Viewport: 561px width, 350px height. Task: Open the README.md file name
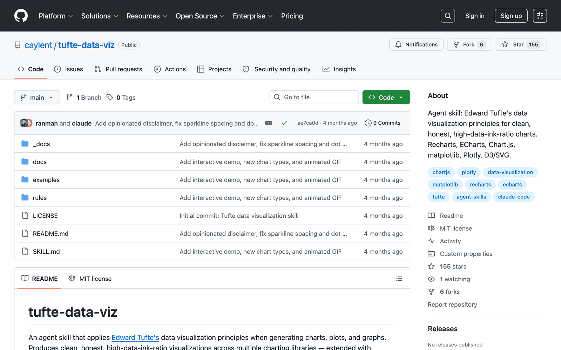click(x=50, y=233)
